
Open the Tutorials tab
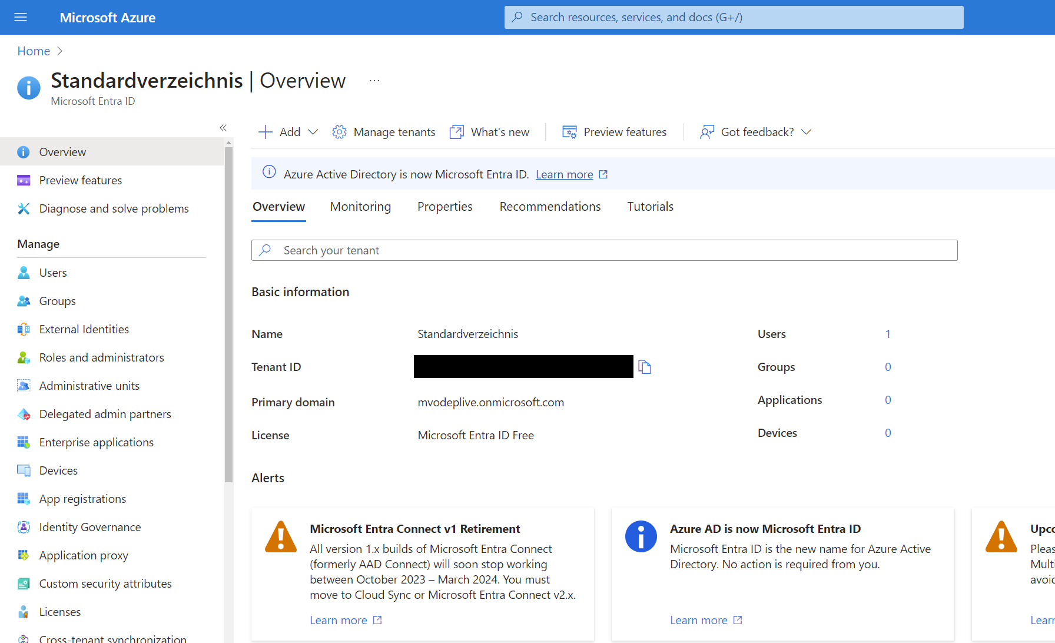pyautogui.click(x=650, y=207)
